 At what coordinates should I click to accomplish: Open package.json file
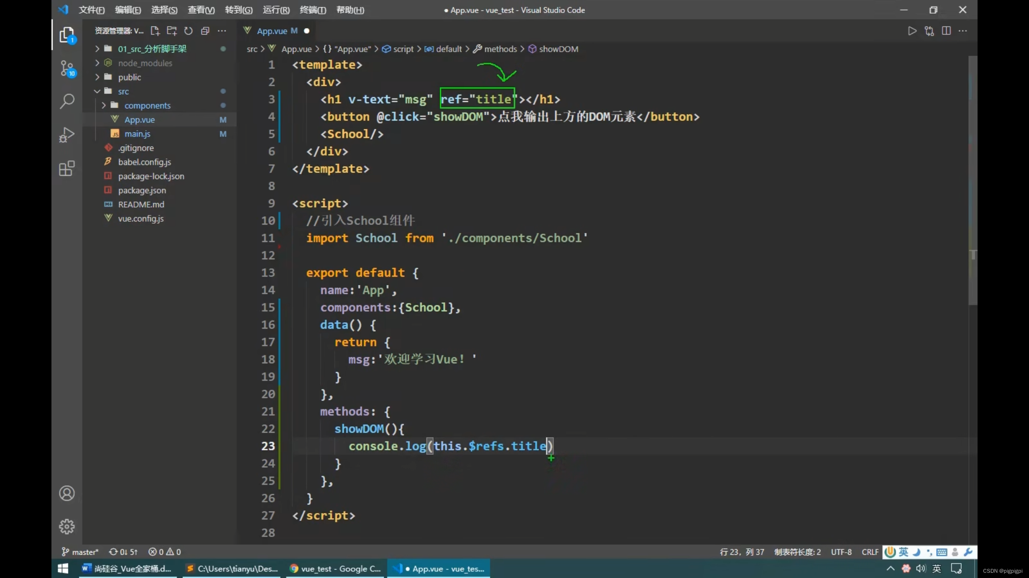pyautogui.click(x=159, y=190)
